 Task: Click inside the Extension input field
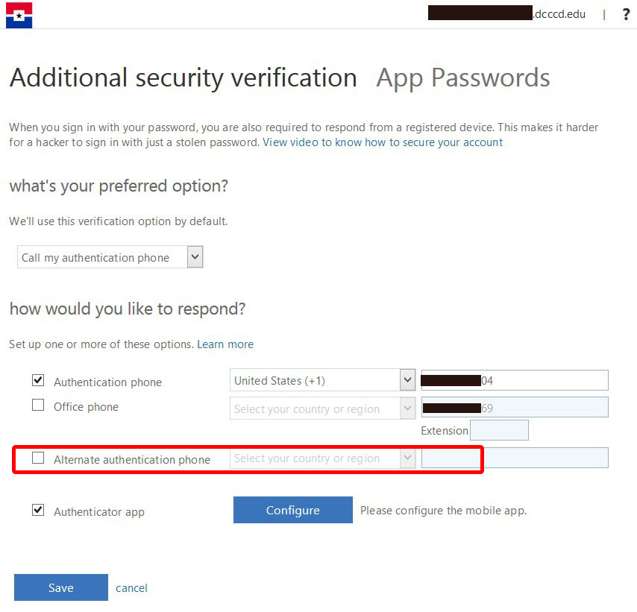pos(499,429)
